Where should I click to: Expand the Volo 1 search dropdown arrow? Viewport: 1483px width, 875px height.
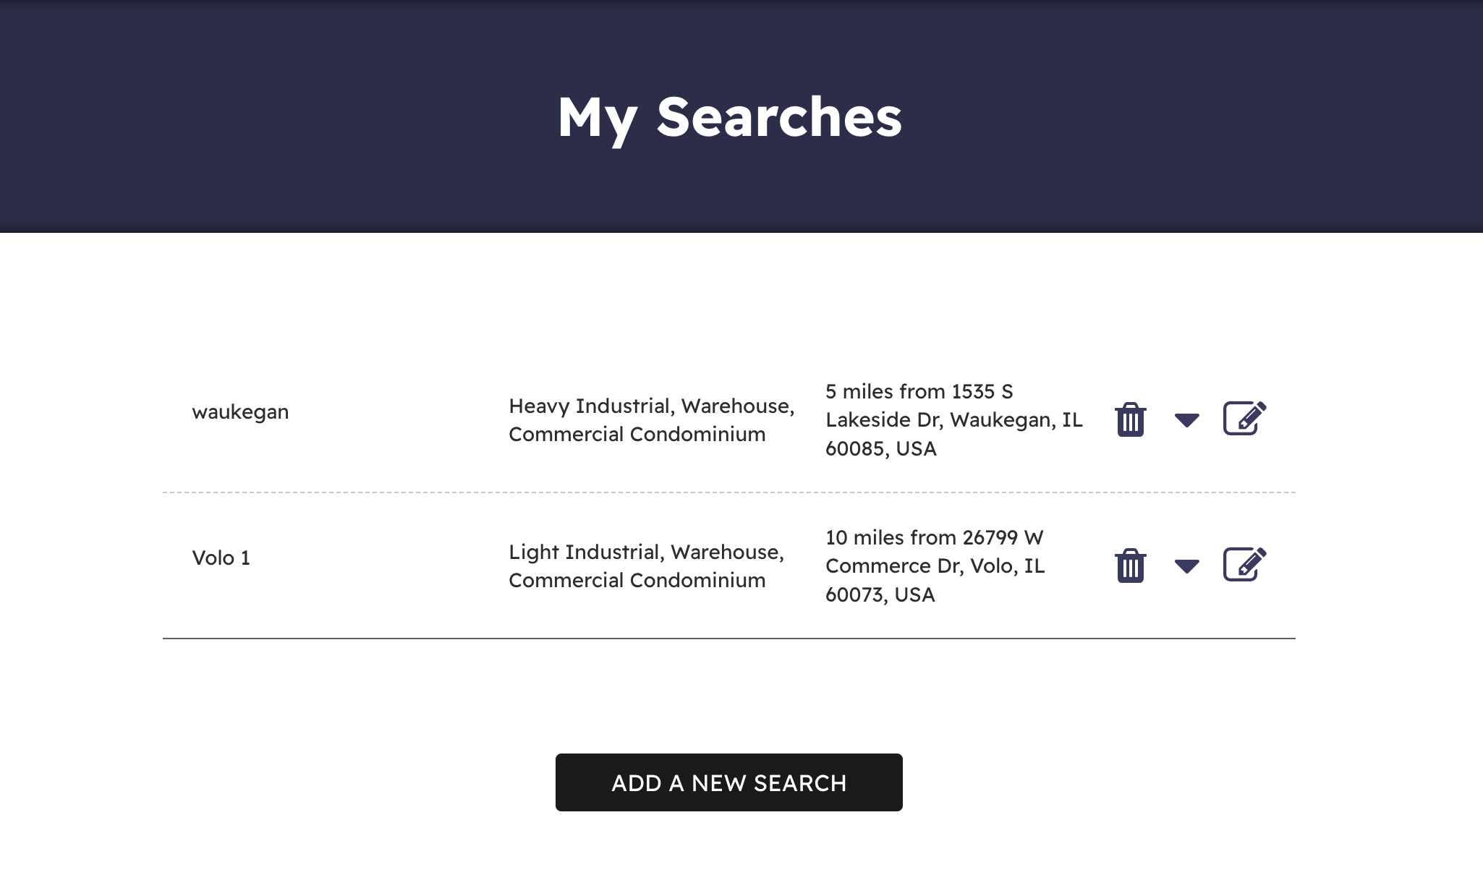(x=1186, y=566)
